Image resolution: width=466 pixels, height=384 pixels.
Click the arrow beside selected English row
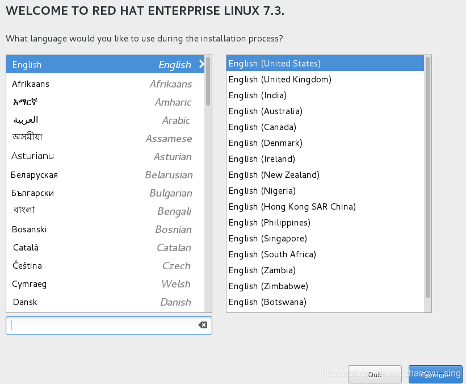click(x=201, y=64)
